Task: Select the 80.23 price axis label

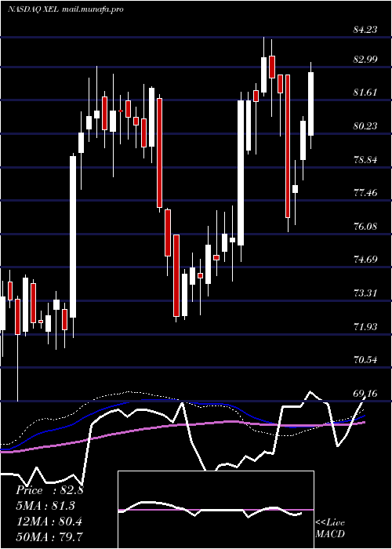Action: [365, 126]
